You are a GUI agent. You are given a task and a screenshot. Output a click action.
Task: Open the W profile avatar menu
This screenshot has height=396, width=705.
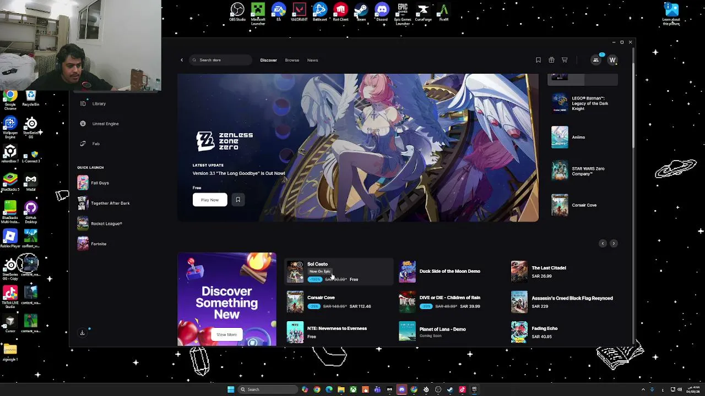[x=612, y=60]
